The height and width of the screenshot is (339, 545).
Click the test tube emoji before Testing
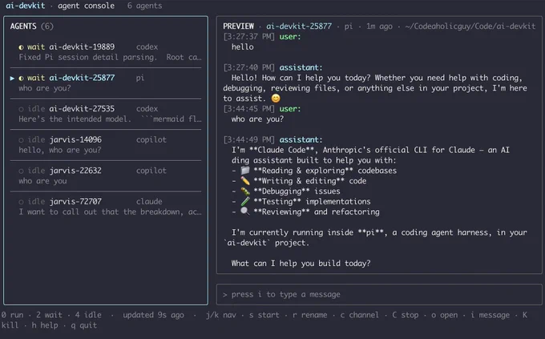(245, 201)
